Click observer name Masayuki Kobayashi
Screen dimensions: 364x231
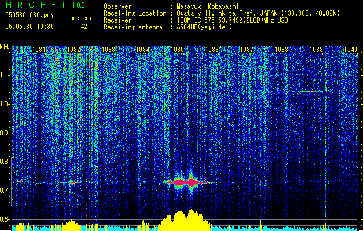(x=208, y=6)
